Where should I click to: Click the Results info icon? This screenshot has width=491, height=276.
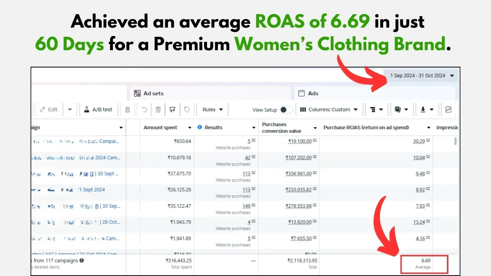tap(199, 127)
